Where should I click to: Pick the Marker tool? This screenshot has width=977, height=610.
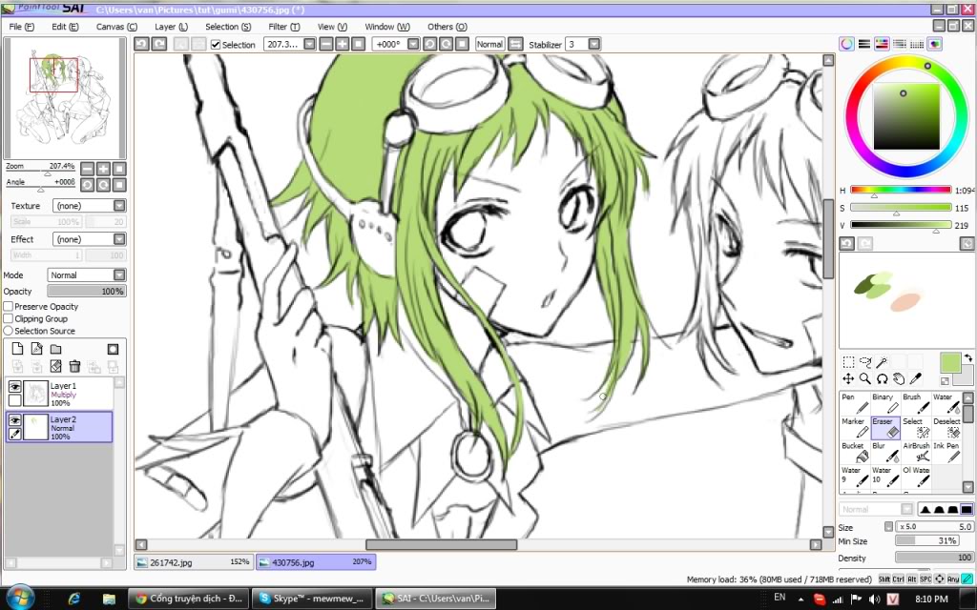855,428
